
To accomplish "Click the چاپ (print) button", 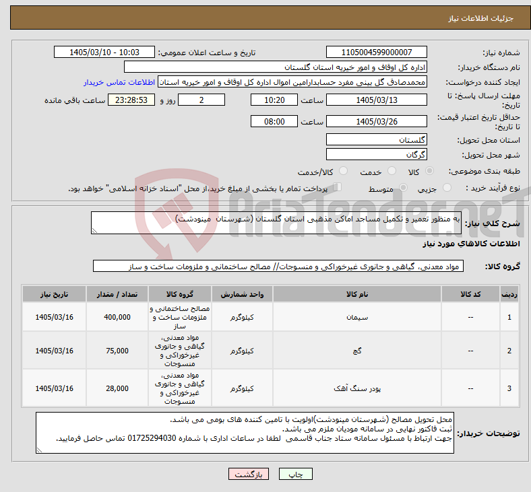I will [x=295, y=474].
